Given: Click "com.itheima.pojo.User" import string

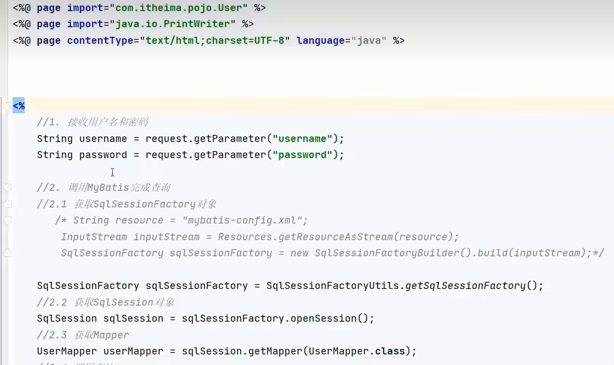Looking at the screenshot, I should click(179, 8).
